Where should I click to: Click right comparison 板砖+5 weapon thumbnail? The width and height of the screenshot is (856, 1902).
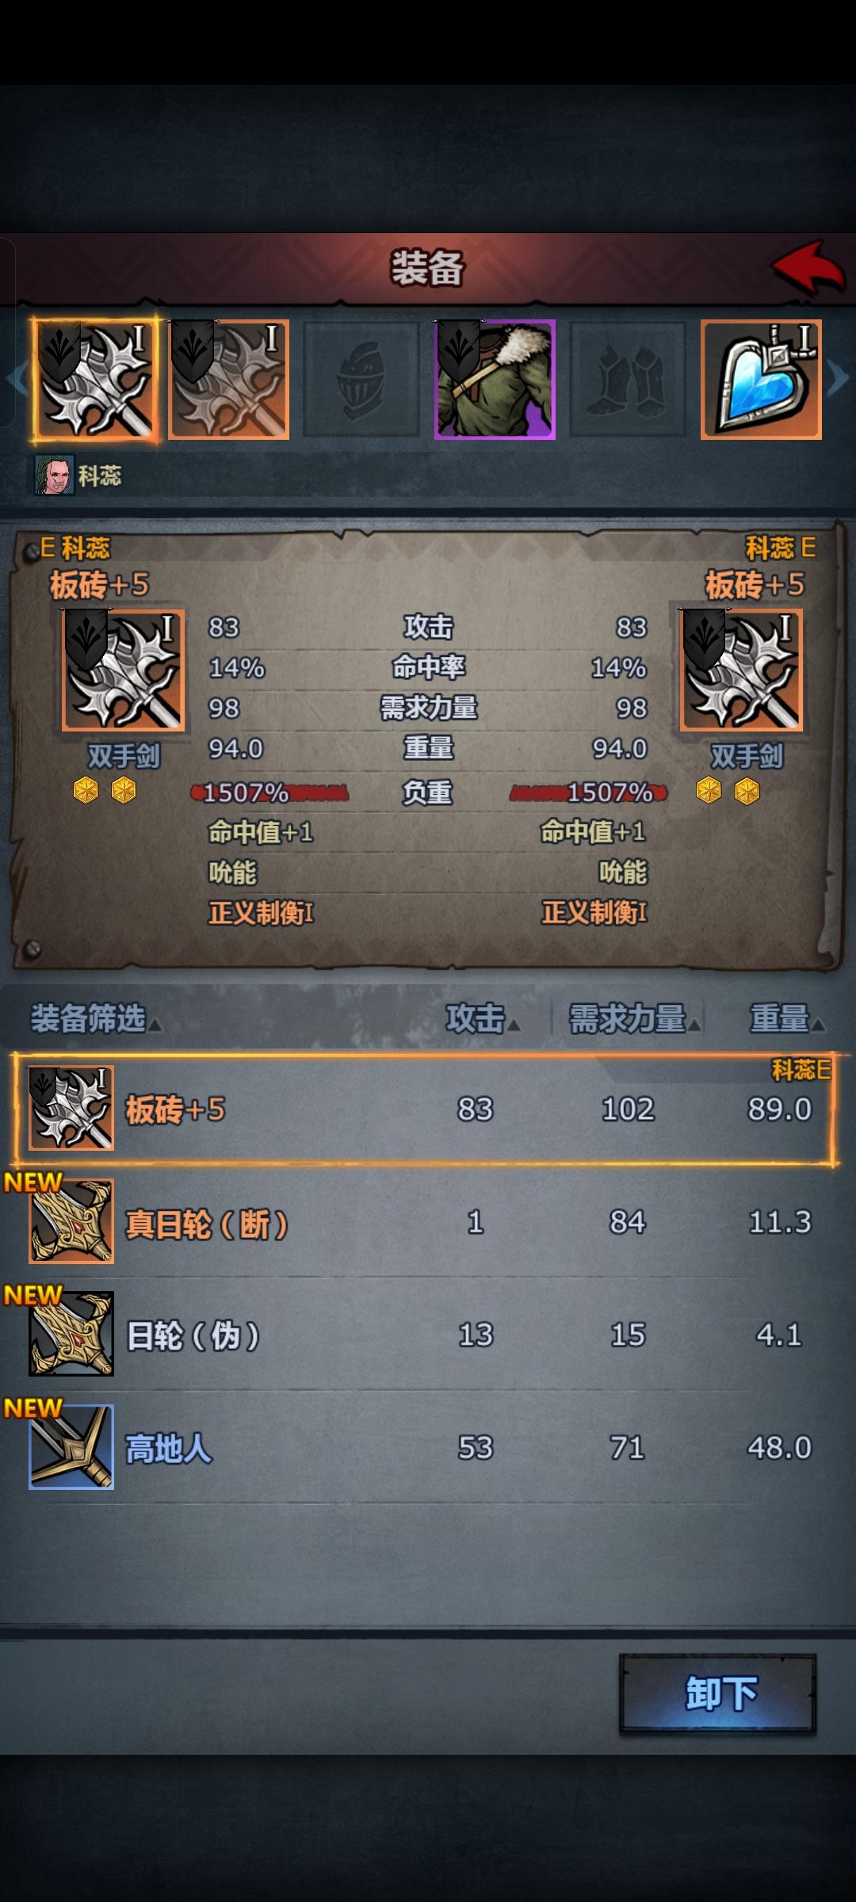click(x=742, y=670)
